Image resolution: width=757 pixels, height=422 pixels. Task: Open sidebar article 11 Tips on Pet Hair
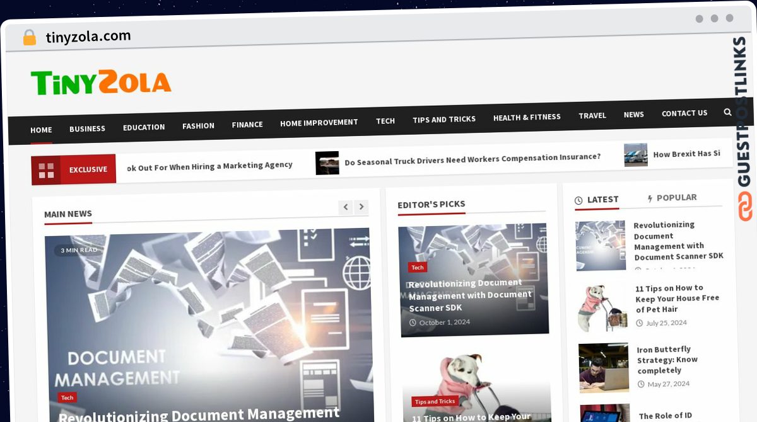tap(678, 299)
